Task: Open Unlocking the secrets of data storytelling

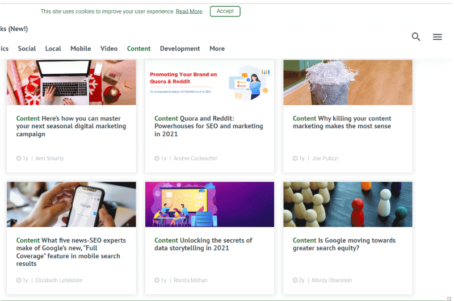Action: [x=203, y=244]
